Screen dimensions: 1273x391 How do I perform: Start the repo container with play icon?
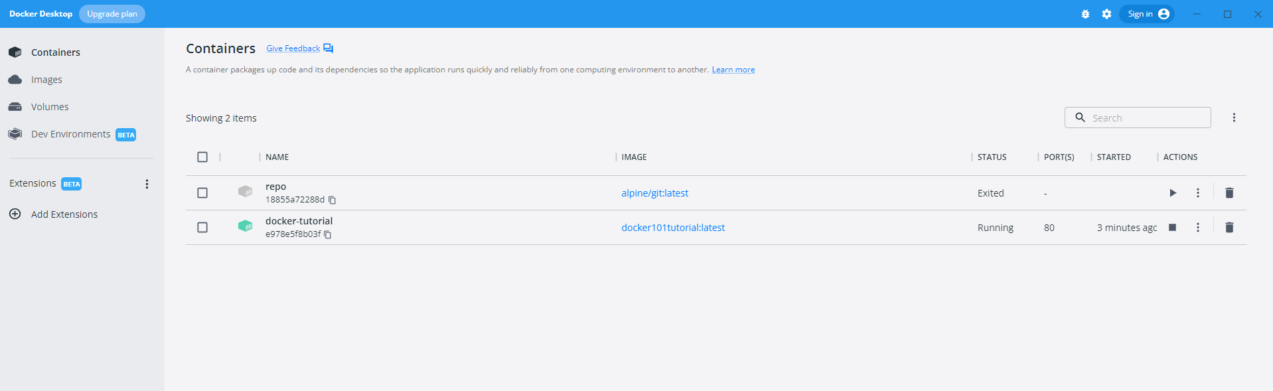click(1173, 193)
